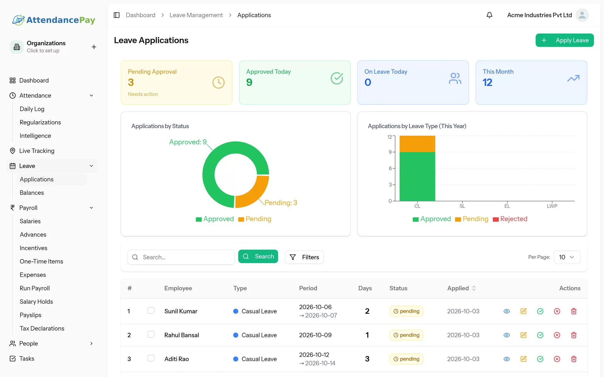Reject Rahul Bansal's leave request
Image resolution: width=604 pixels, height=377 pixels.
[557, 335]
